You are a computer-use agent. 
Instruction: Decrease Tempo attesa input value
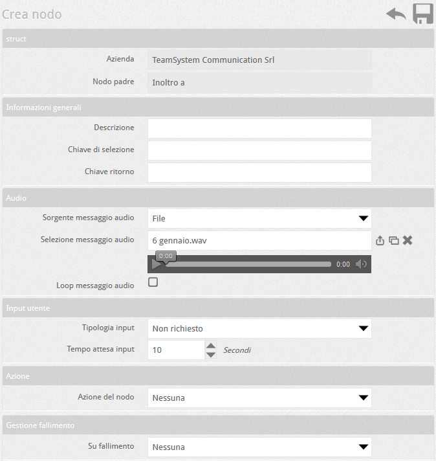pos(211,355)
